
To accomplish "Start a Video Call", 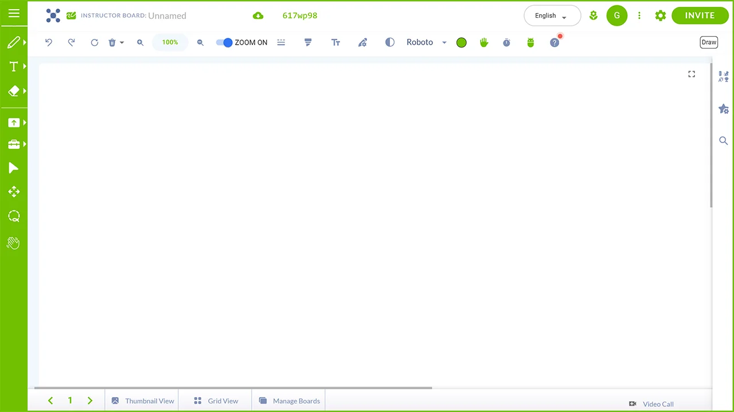I will click(x=651, y=404).
